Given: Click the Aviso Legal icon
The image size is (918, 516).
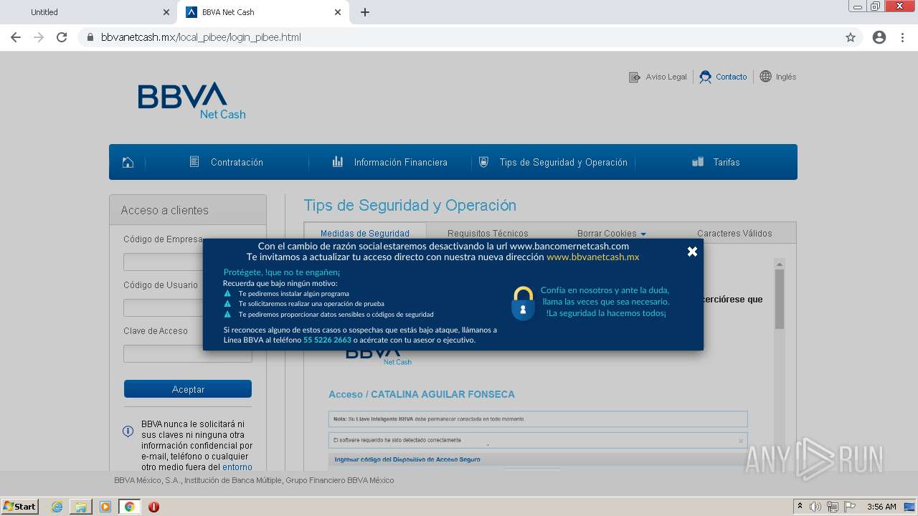Looking at the screenshot, I should (634, 77).
